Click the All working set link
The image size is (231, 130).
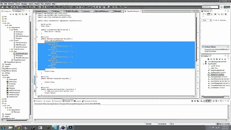click(216, 20)
